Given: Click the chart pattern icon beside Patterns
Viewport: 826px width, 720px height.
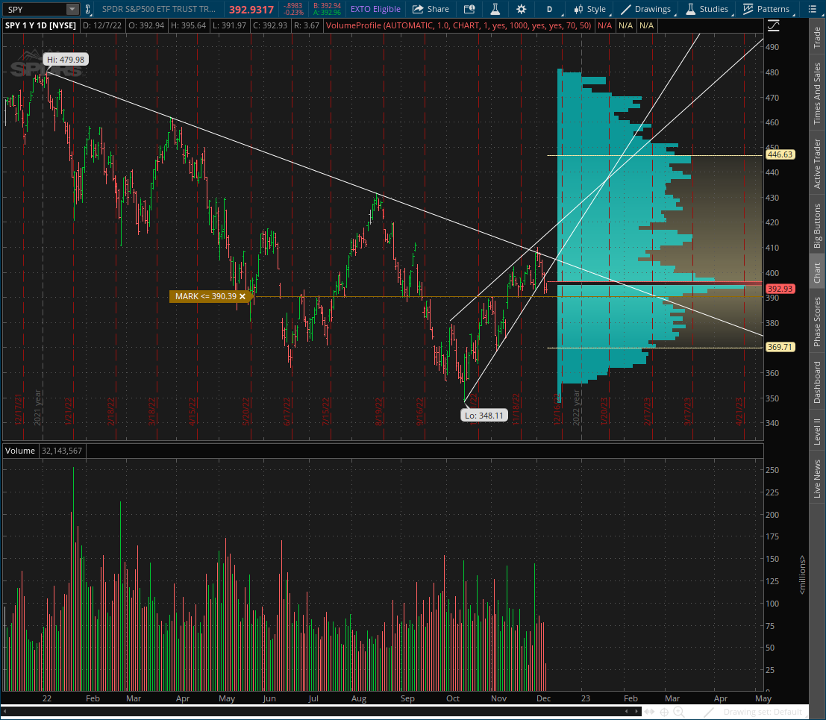Looking at the screenshot, I should tap(748, 9).
